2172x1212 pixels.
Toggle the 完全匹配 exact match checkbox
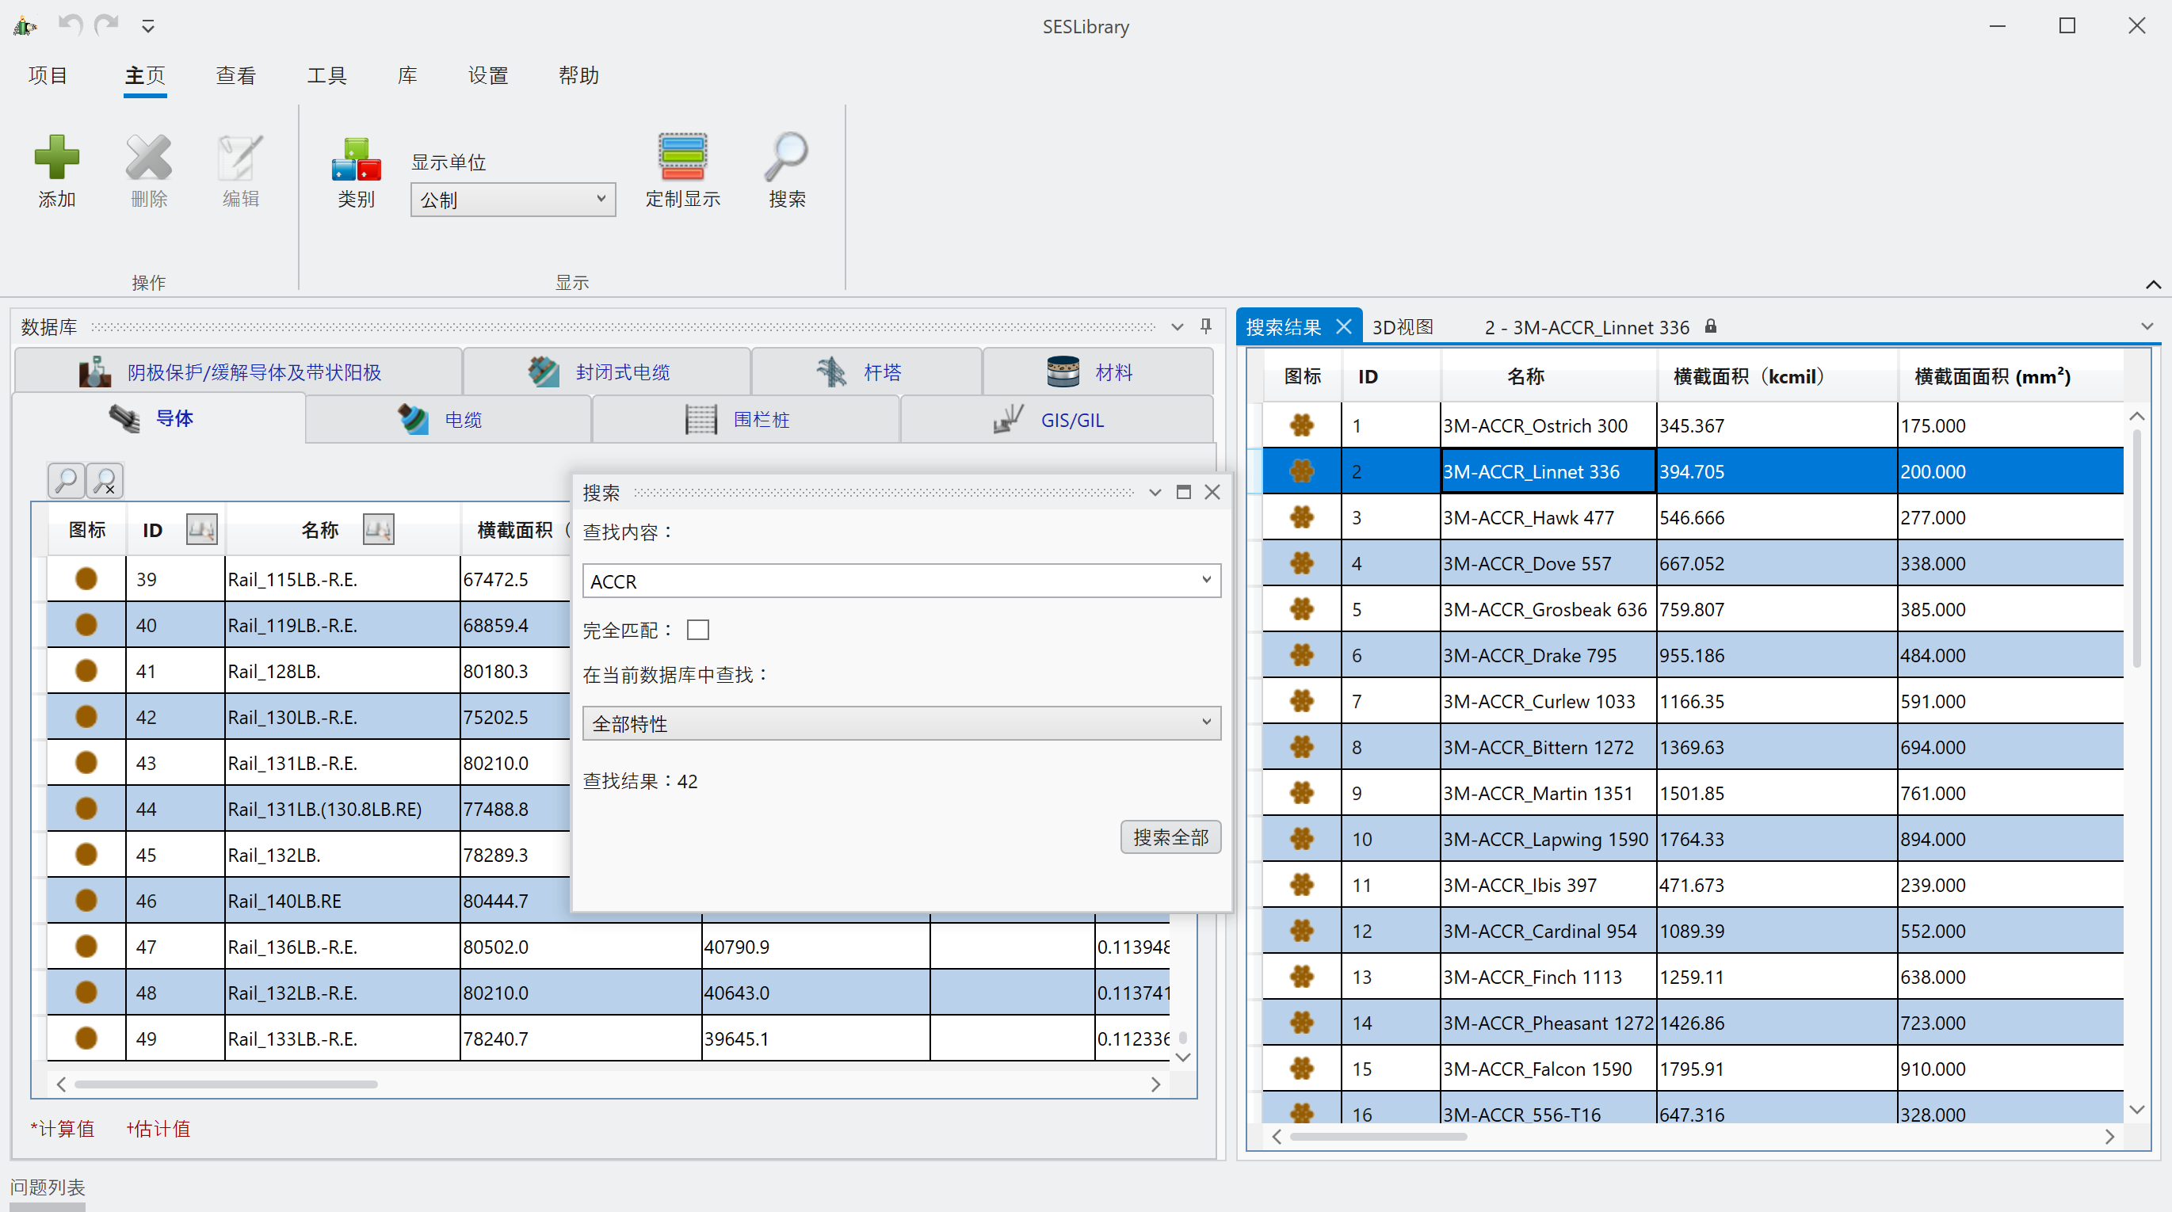click(x=698, y=630)
